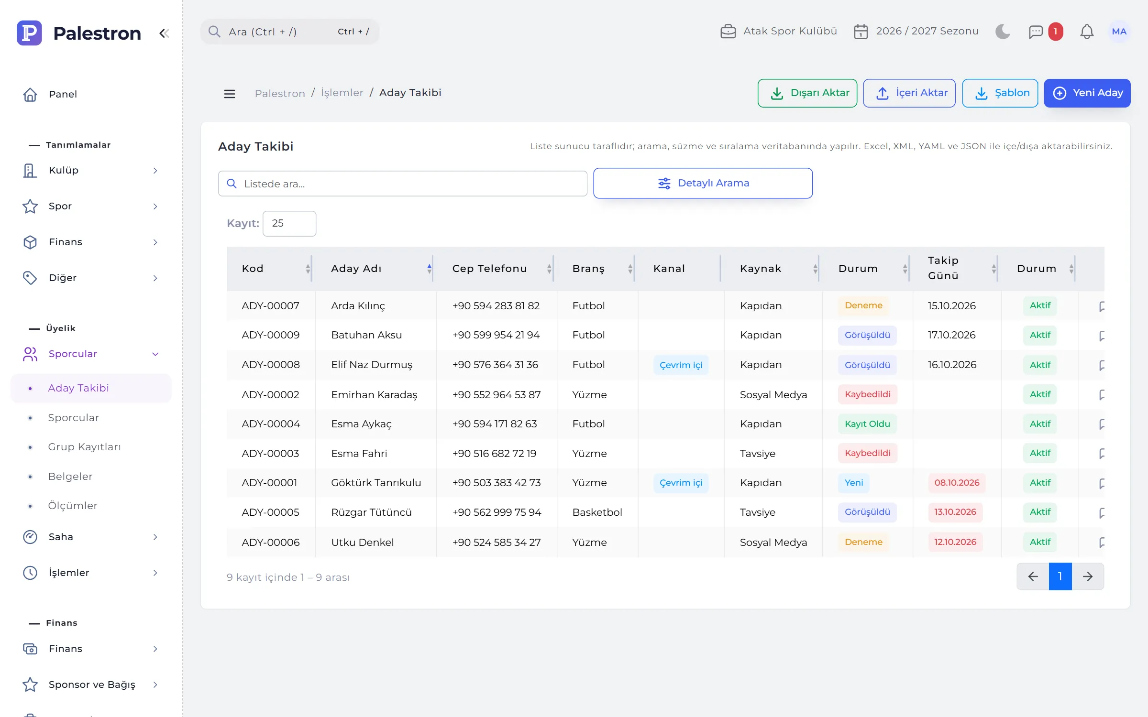
Task: Download the Şablon template
Action: pos(1000,93)
